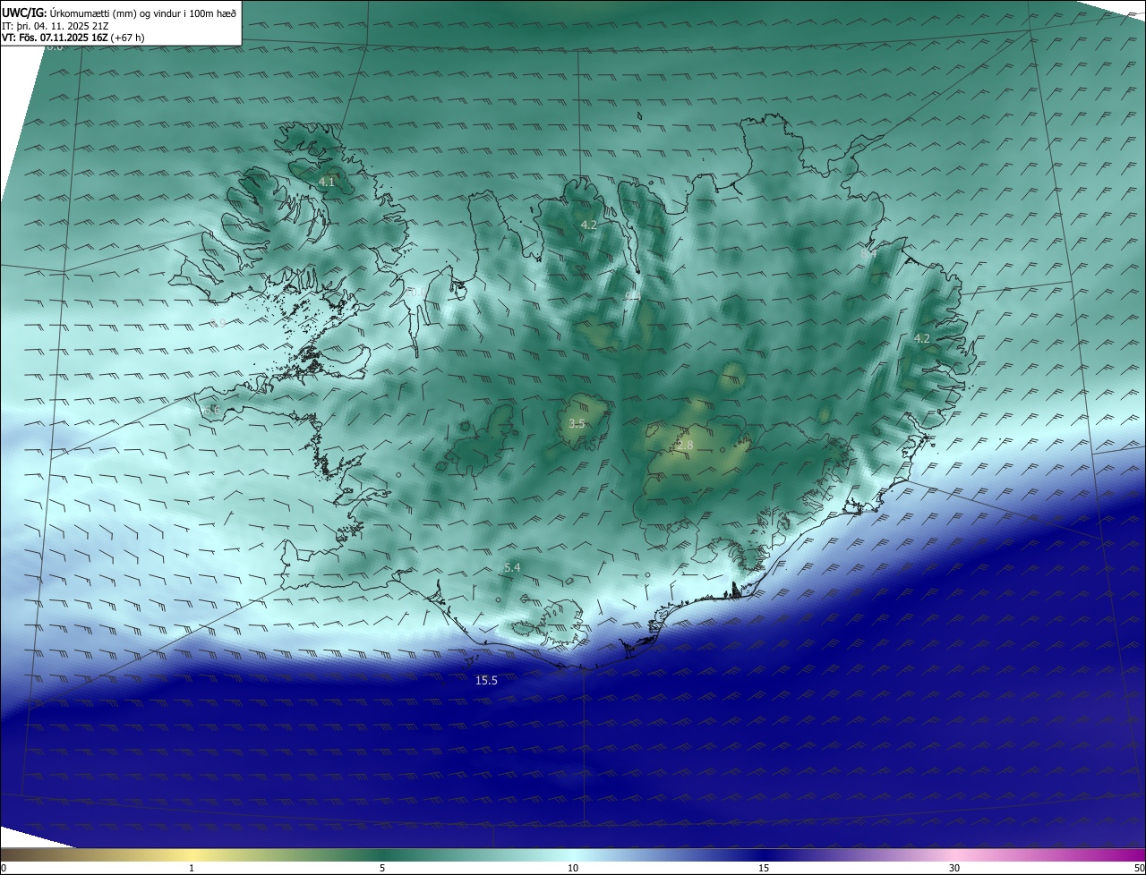Click the '30' tick on the colour scale
This screenshot has height=875, width=1146.
[954, 868]
